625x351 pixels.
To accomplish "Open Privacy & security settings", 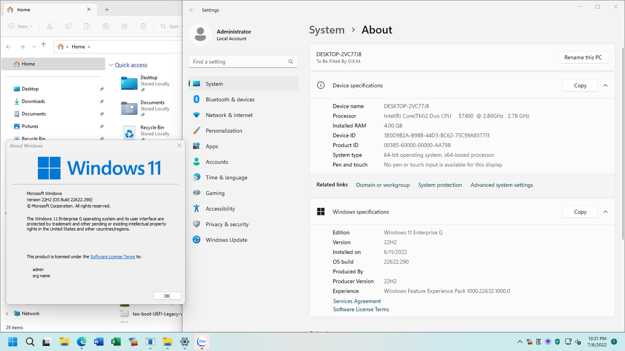I will click(243, 224).
